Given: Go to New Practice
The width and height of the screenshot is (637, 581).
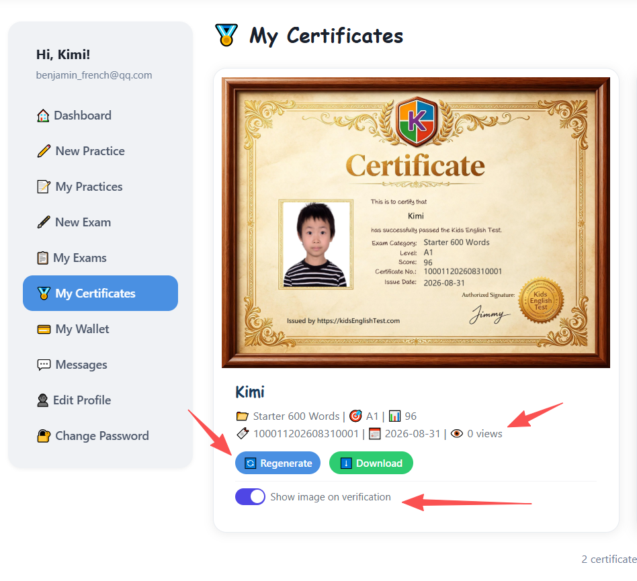Looking at the screenshot, I should point(100,151).
